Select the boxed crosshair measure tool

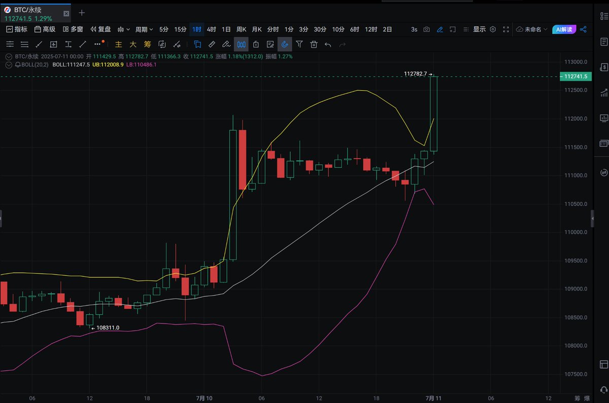click(x=54, y=45)
